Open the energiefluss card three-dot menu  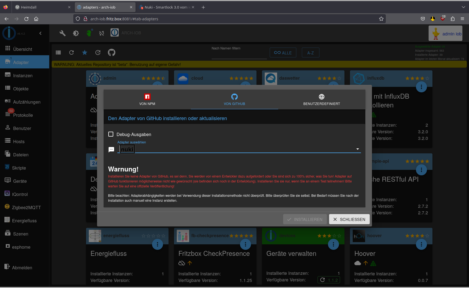pyautogui.click(x=158, y=244)
